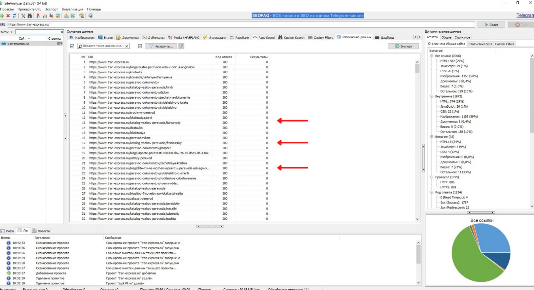Switch to the Лог bottom tab
Image resolution: width=534 pixels, height=290 pixels.
(x=23, y=231)
